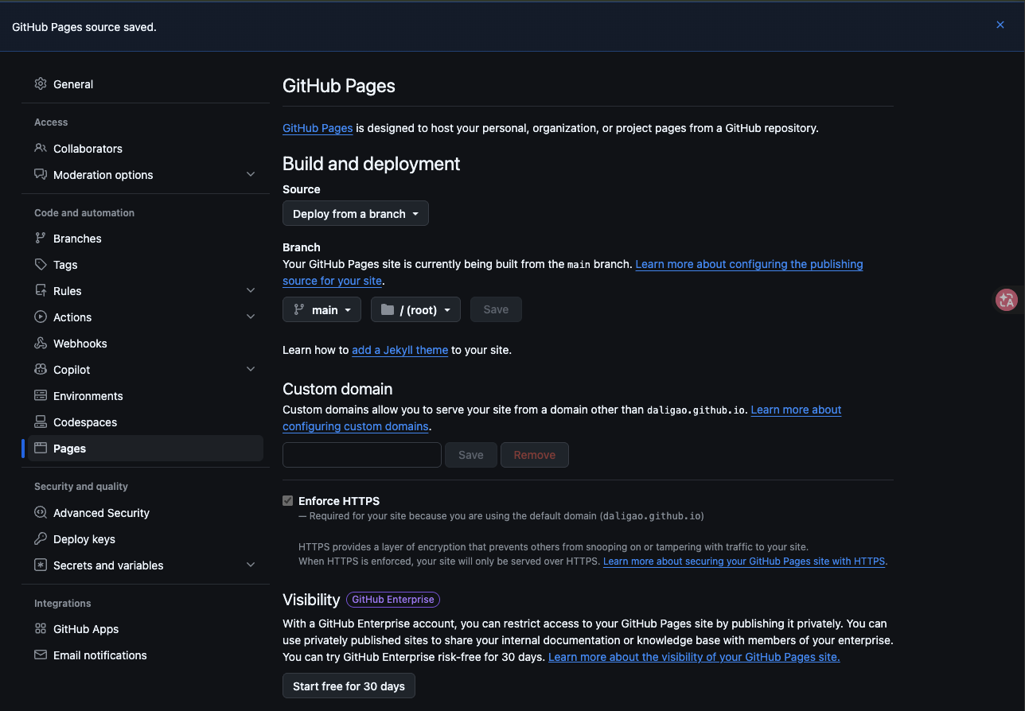The height and width of the screenshot is (711, 1025).
Task: Open GitHub Apps settings
Action: pos(146,628)
